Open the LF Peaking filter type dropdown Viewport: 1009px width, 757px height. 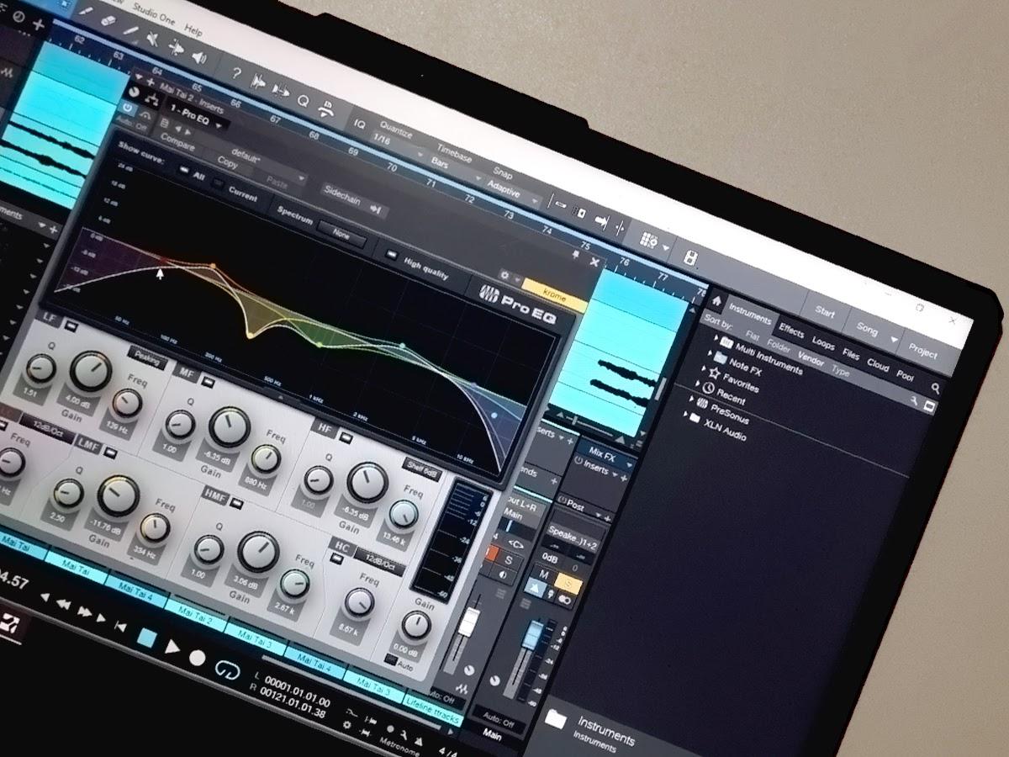[x=147, y=357]
